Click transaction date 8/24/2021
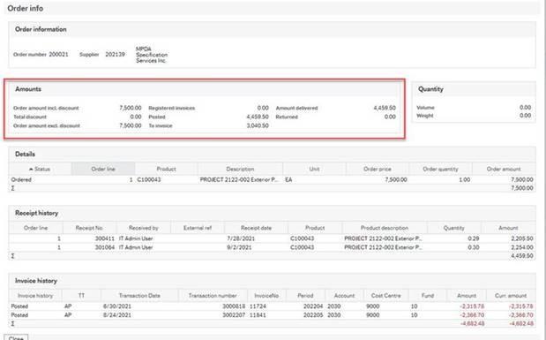The height and width of the screenshot is (340, 546). [x=117, y=315]
